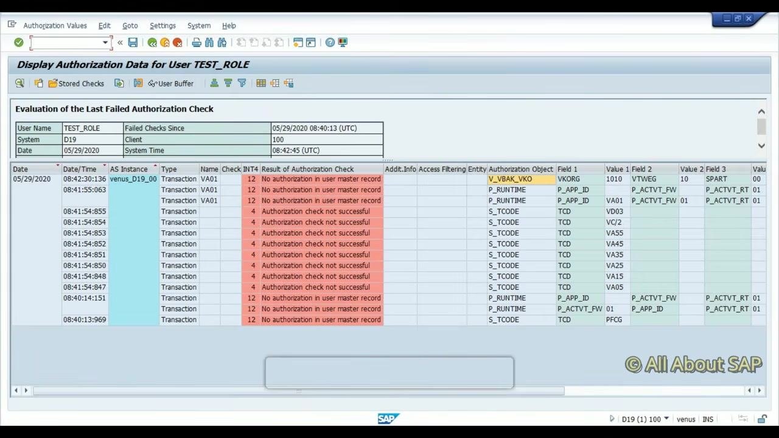The image size is (779, 438).
Task: Select the V_VBAK_VKO authorization object cell
Action: pos(521,179)
